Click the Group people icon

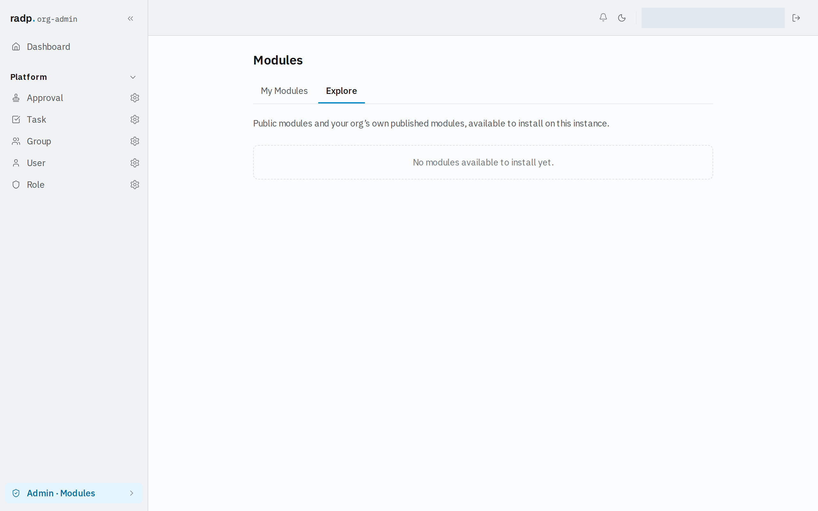(x=16, y=141)
